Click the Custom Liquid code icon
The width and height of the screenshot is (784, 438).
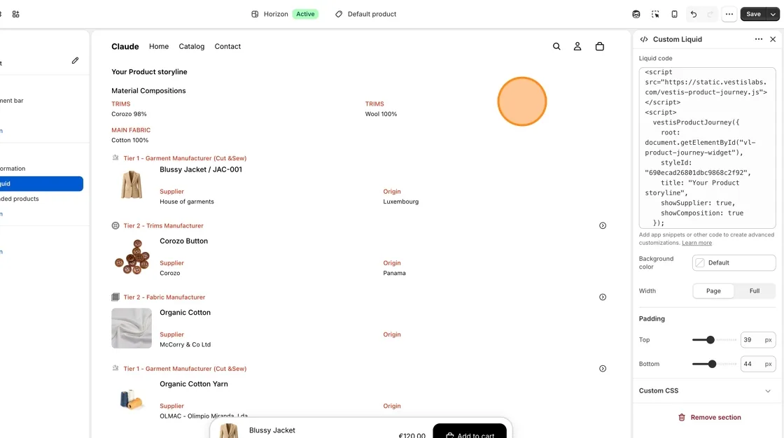click(x=644, y=39)
